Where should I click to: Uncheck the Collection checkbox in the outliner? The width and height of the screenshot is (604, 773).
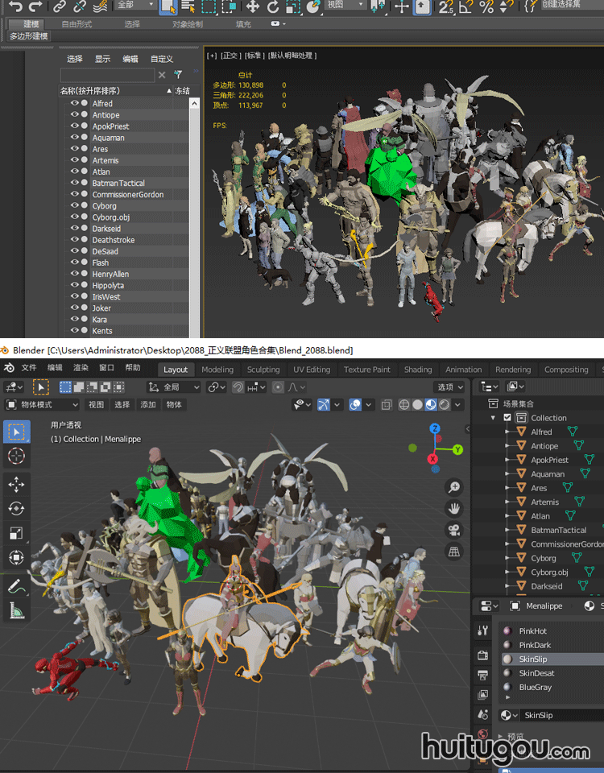[507, 418]
